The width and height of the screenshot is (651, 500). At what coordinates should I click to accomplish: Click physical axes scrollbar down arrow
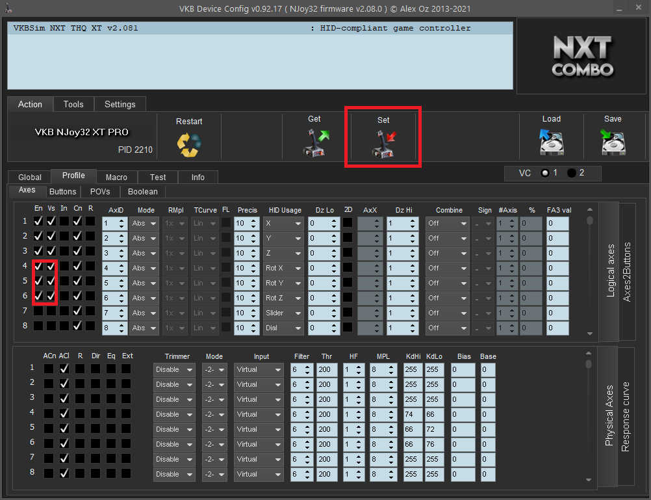tap(589, 480)
